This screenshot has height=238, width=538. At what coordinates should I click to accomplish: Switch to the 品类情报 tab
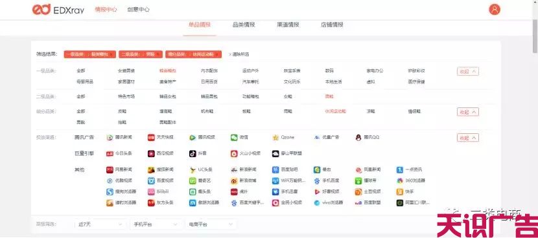coord(244,25)
